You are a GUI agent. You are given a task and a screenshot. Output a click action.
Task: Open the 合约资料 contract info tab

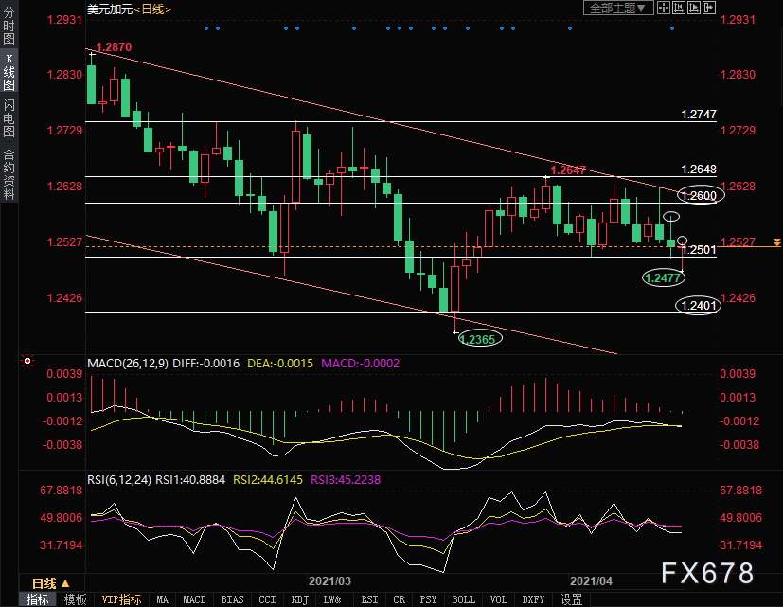(9, 174)
